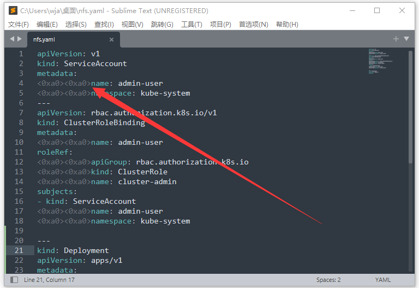419x288 pixels.
Task: Open the 文件(F) menu
Action: pyautogui.click(x=19, y=25)
